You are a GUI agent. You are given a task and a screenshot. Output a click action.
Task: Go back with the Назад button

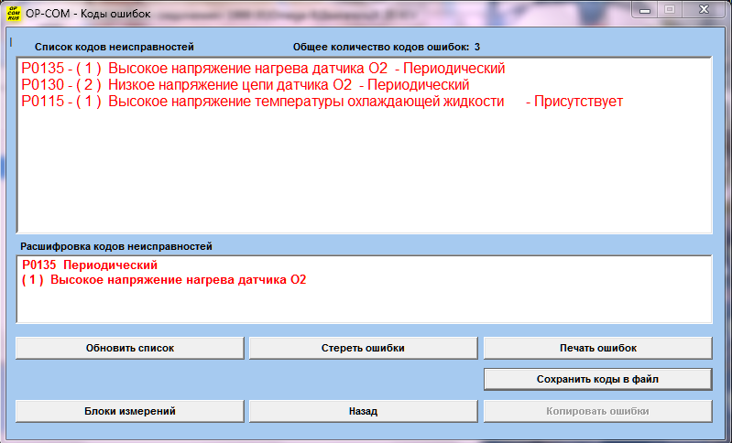pyautogui.click(x=363, y=411)
